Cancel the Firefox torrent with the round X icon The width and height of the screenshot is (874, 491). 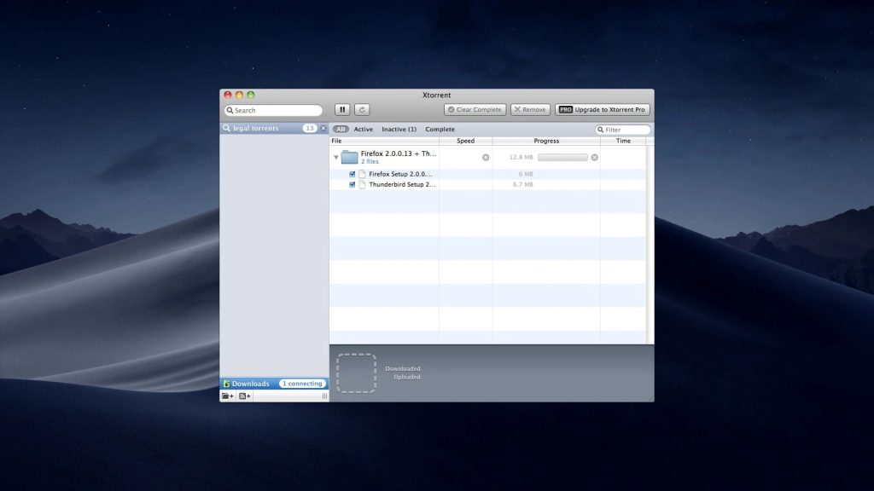595,158
